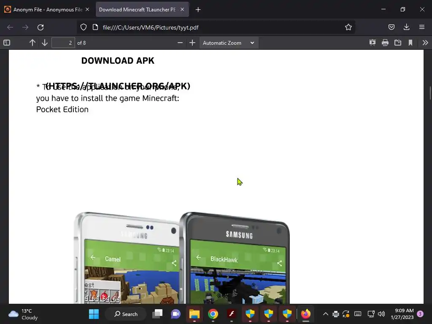
Task: Open the volume control in tray
Action: coord(381,314)
